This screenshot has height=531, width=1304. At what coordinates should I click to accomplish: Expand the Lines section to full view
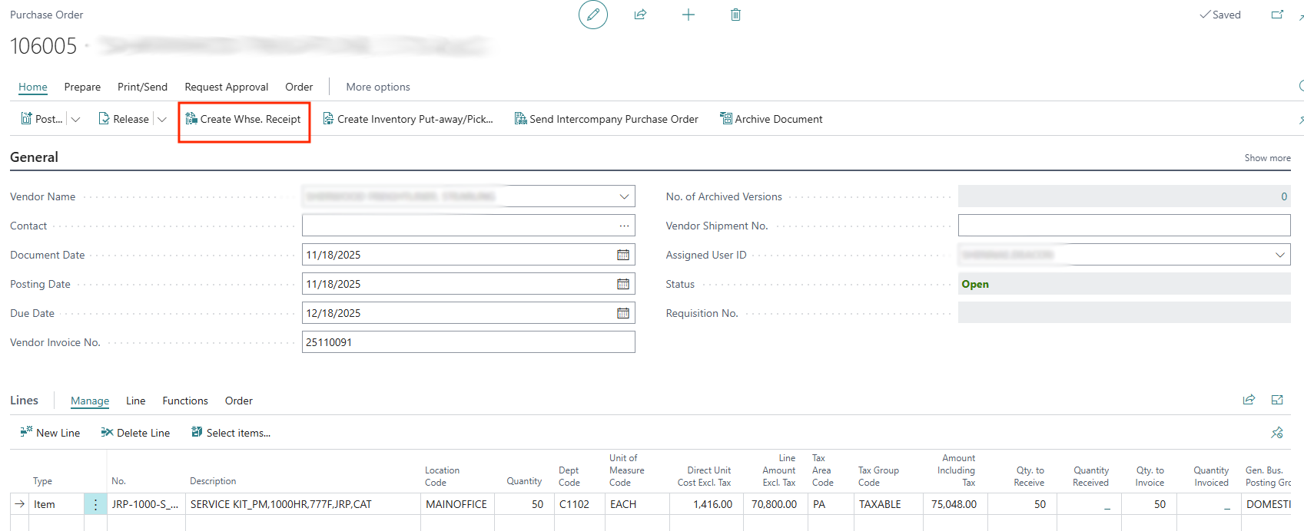1277,400
